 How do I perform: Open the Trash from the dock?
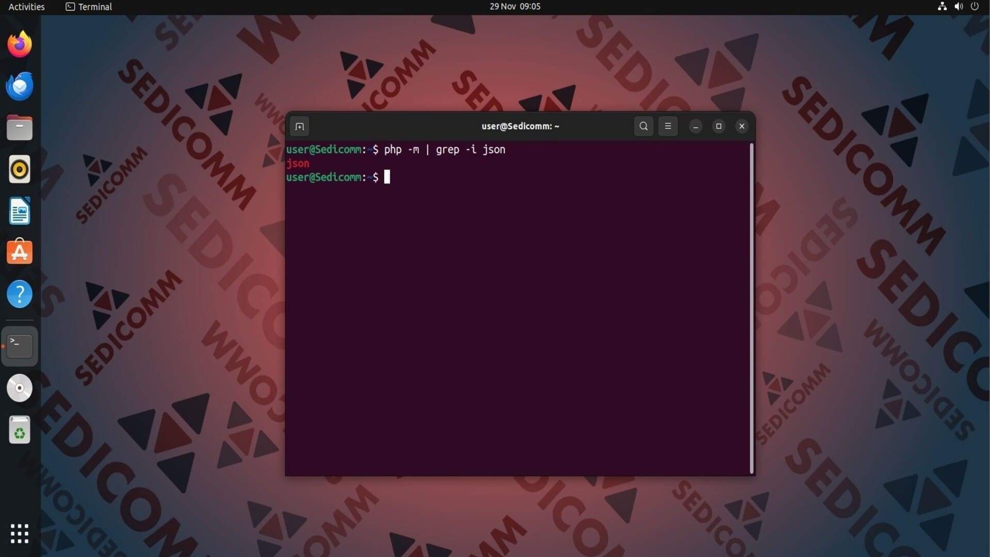[x=20, y=430]
